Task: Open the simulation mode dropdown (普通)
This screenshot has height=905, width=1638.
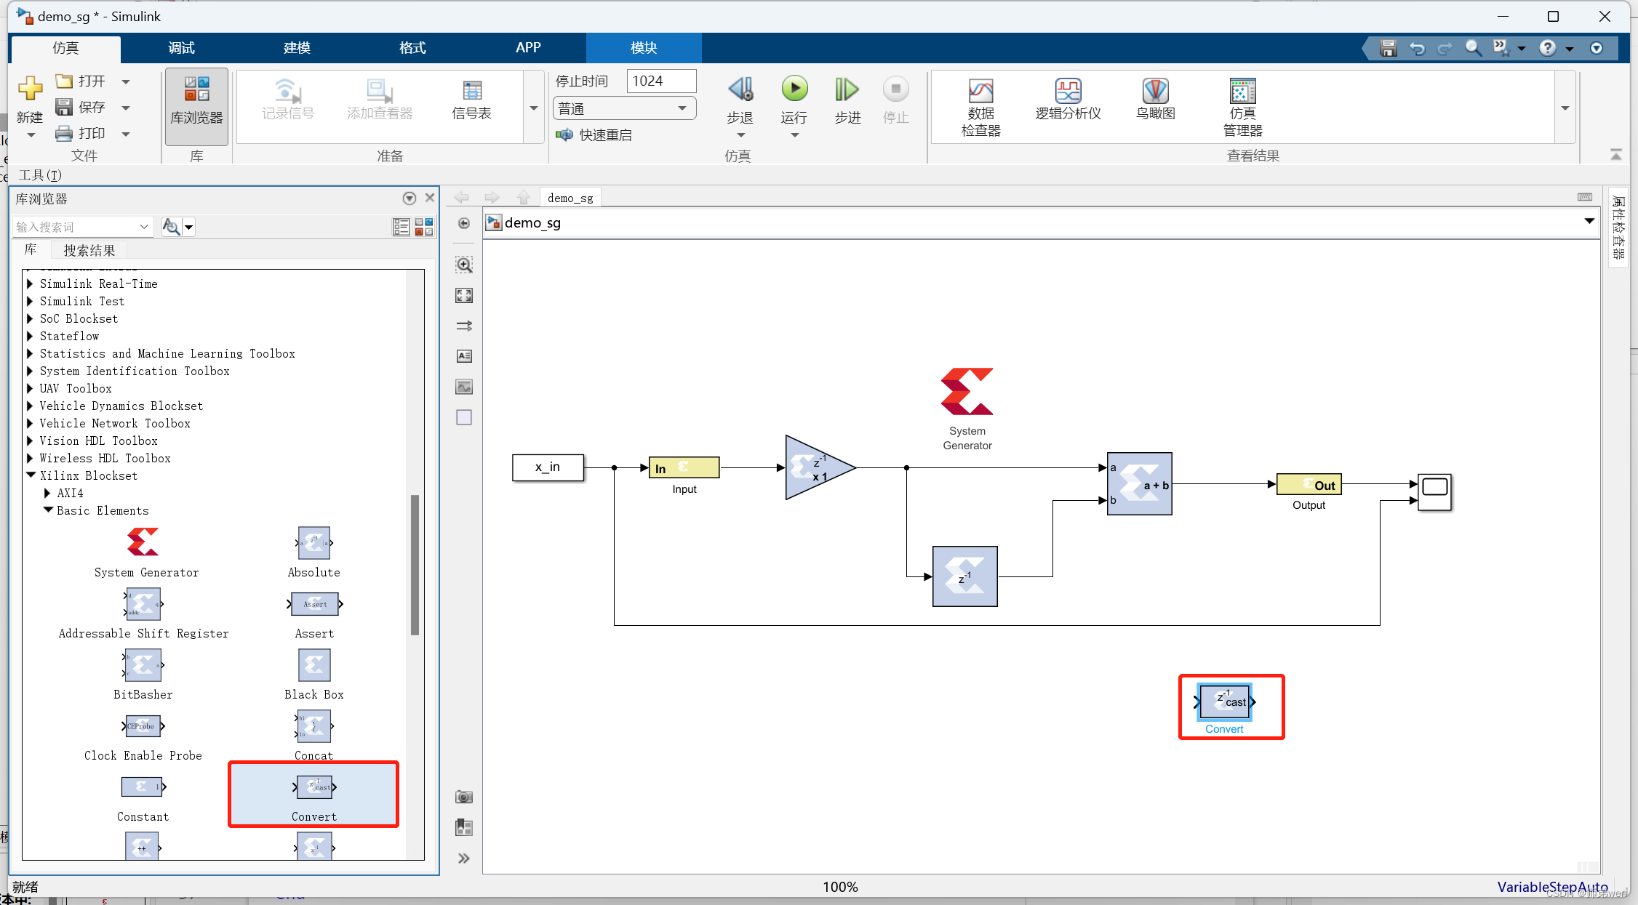Action: click(x=624, y=109)
